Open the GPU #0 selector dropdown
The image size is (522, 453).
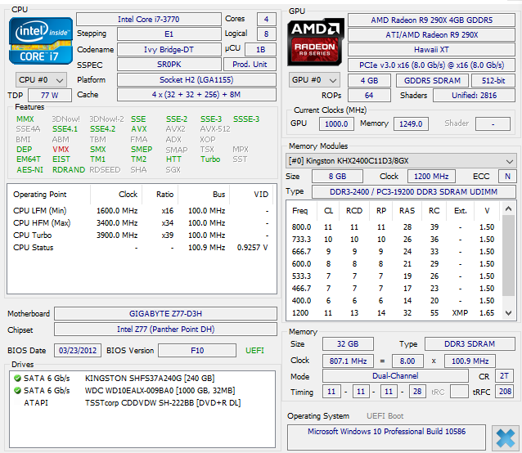(x=314, y=80)
